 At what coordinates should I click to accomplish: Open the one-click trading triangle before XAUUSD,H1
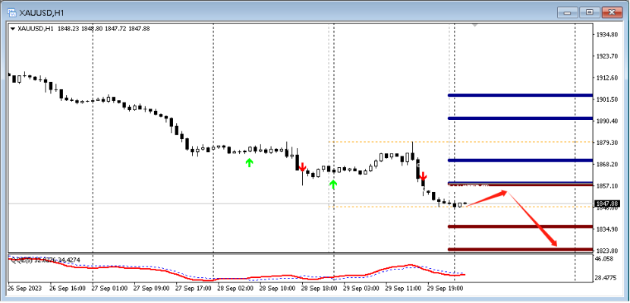pyautogui.click(x=13, y=29)
